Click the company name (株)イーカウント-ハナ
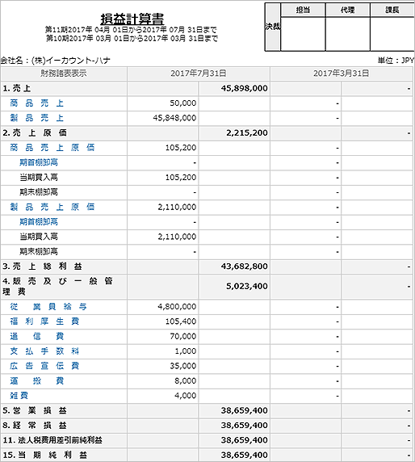 71,61
